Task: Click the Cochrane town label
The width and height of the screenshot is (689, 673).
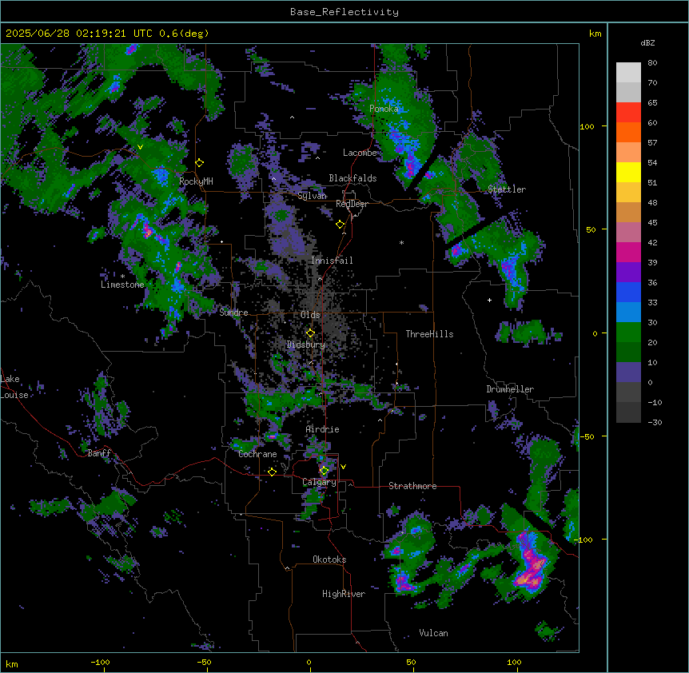Action: [257, 454]
